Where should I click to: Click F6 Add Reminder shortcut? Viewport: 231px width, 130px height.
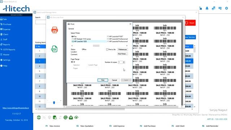point(210,126)
